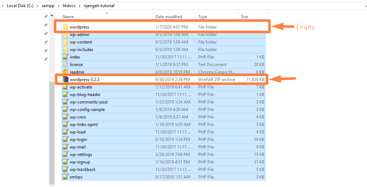Expand chevron after htdocs in breadcrumb
Viewport: 367px width, 187px height.
pos(79,6)
